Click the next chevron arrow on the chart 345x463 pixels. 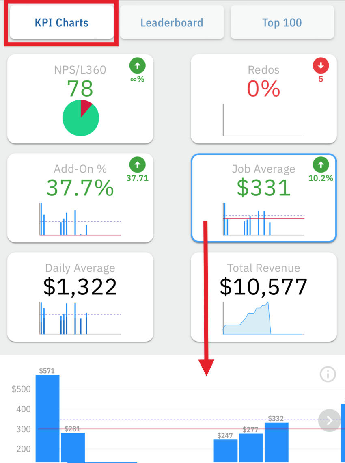click(x=329, y=420)
